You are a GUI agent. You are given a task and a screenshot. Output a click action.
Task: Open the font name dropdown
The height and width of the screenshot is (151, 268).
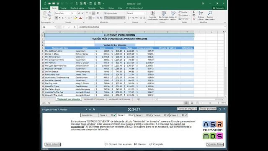(70, 13)
